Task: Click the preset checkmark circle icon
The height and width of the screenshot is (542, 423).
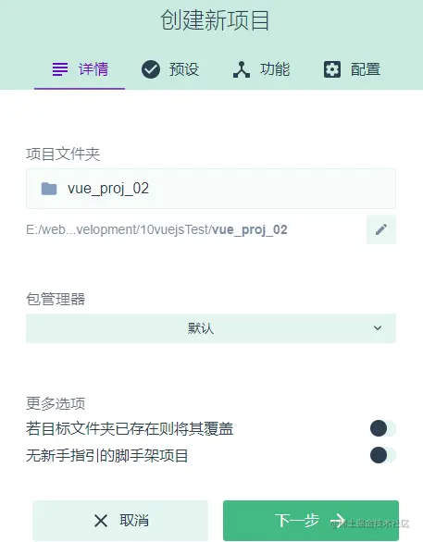Action: [x=151, y=69]
